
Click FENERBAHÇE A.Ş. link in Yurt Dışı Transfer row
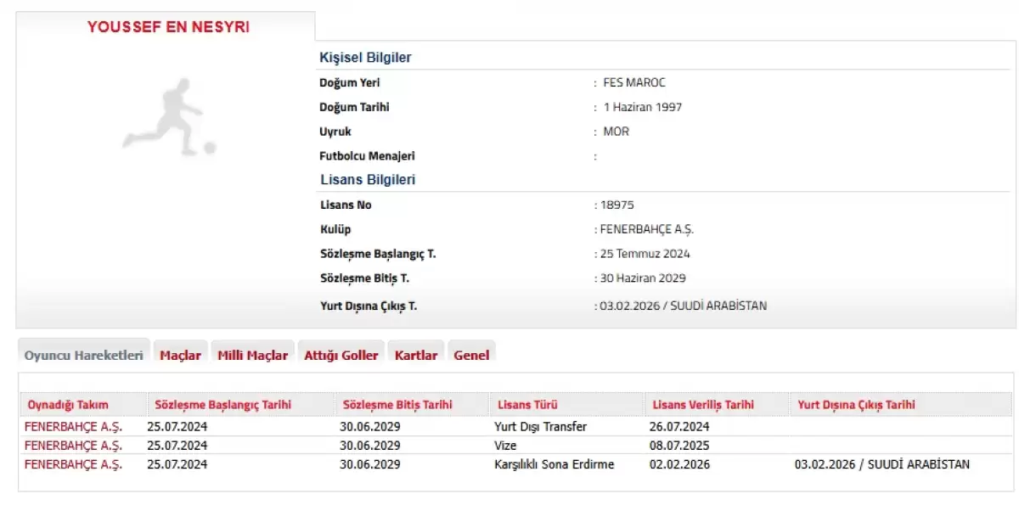pos(73,426)
